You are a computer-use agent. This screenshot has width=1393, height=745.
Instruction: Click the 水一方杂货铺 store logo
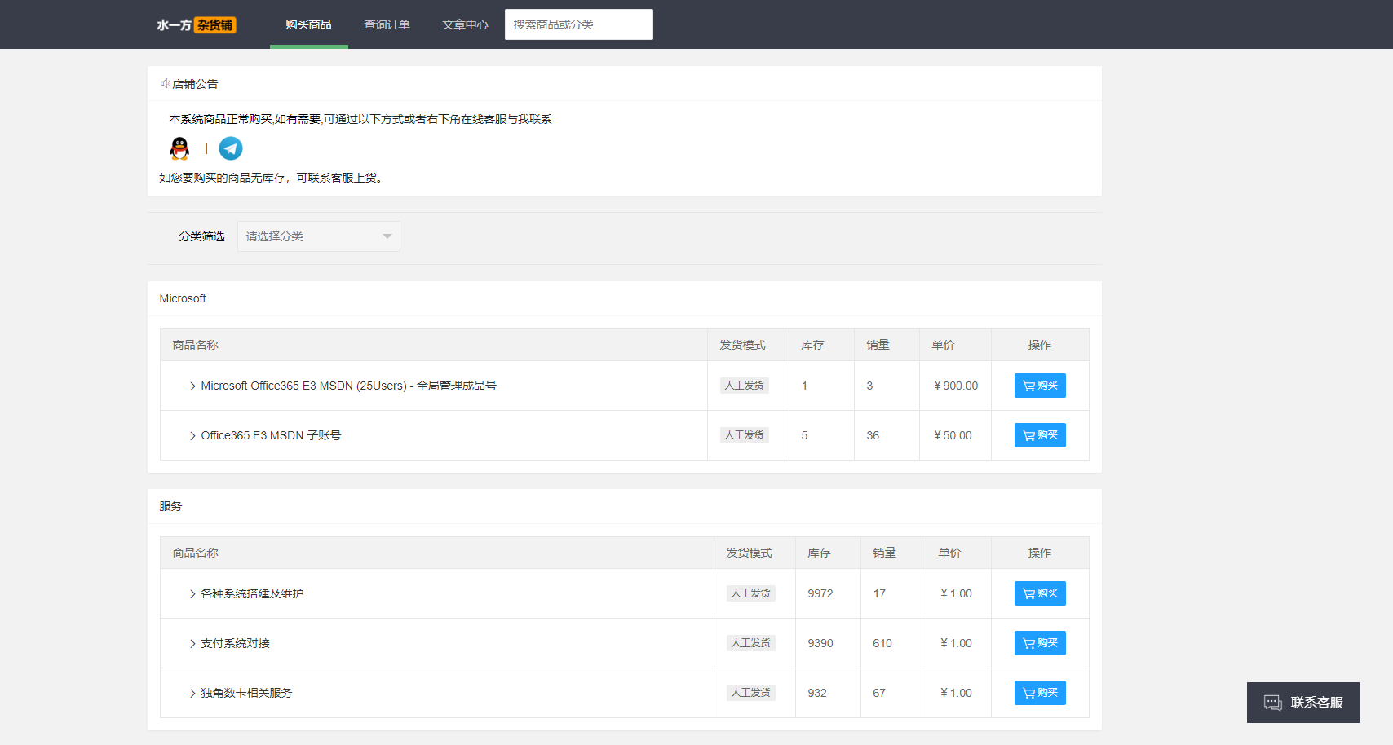pos(196,24)
